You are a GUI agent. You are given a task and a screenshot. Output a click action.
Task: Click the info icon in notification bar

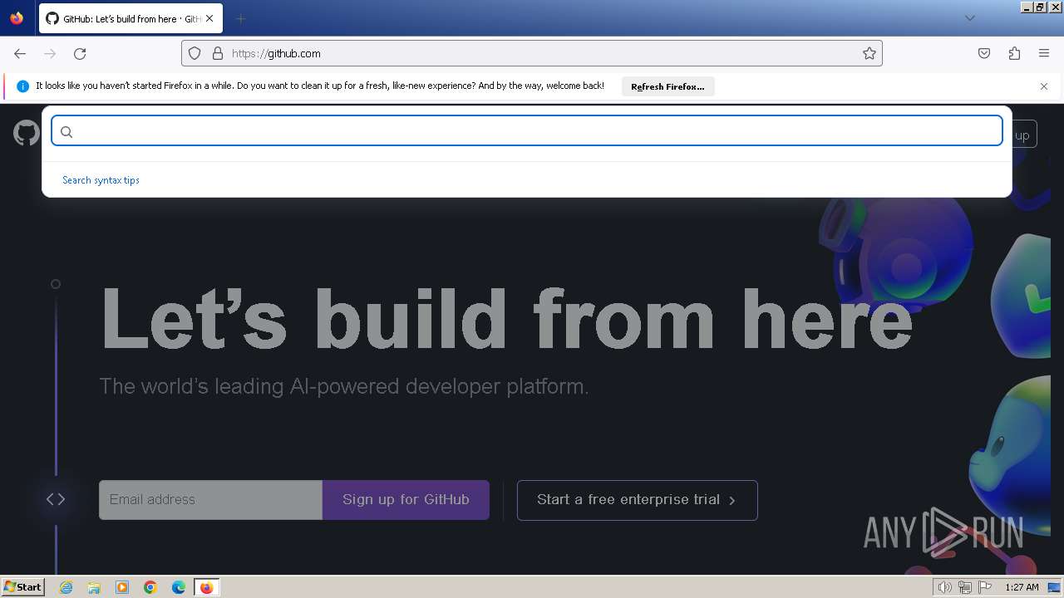coord(23,86)
